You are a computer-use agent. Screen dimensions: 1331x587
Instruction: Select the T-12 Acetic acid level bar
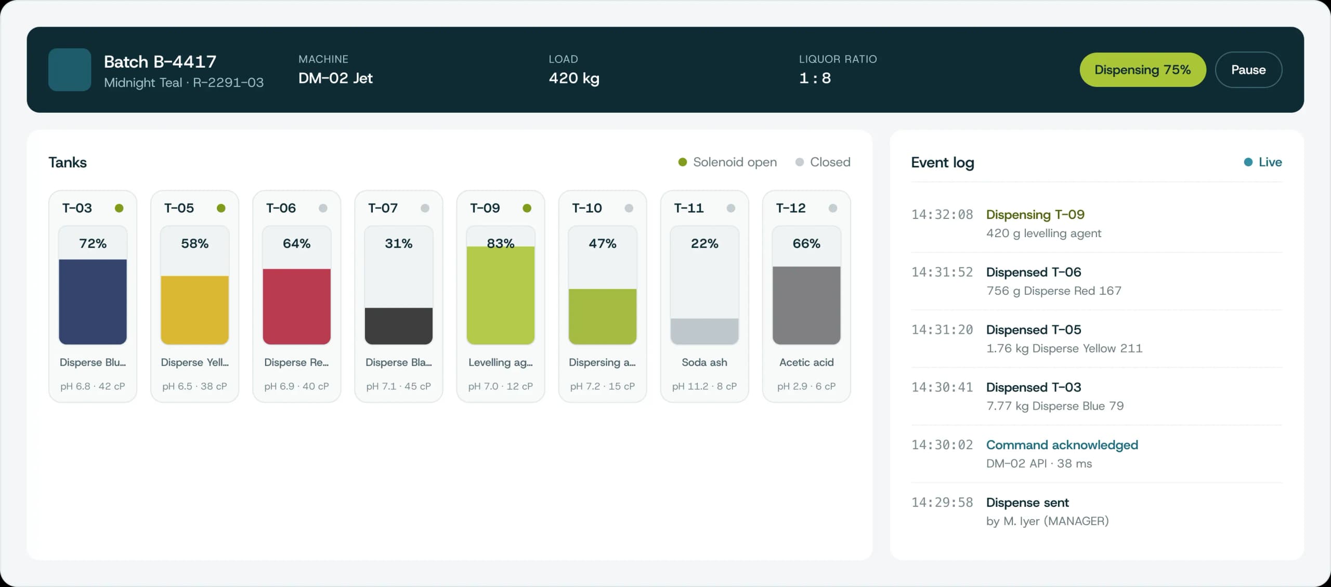(806, 285)
